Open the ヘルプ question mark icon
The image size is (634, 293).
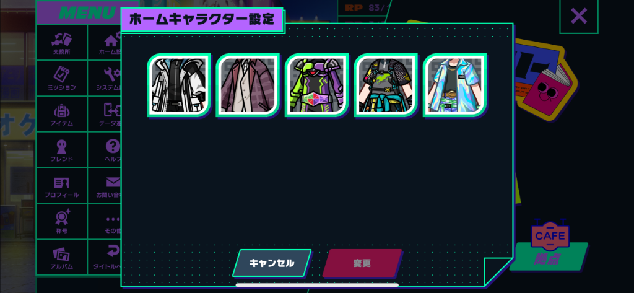click(104, 149)
